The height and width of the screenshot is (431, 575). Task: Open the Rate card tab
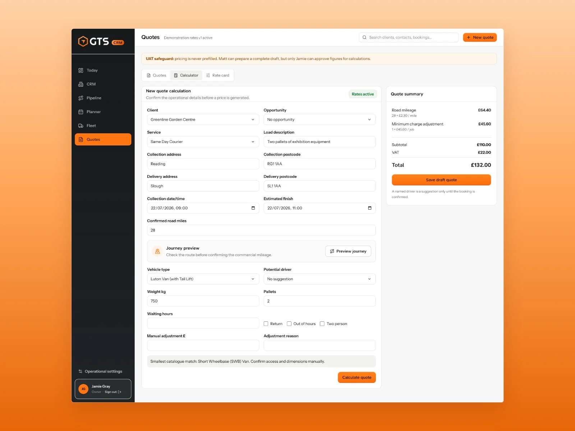tap(218, 75)
